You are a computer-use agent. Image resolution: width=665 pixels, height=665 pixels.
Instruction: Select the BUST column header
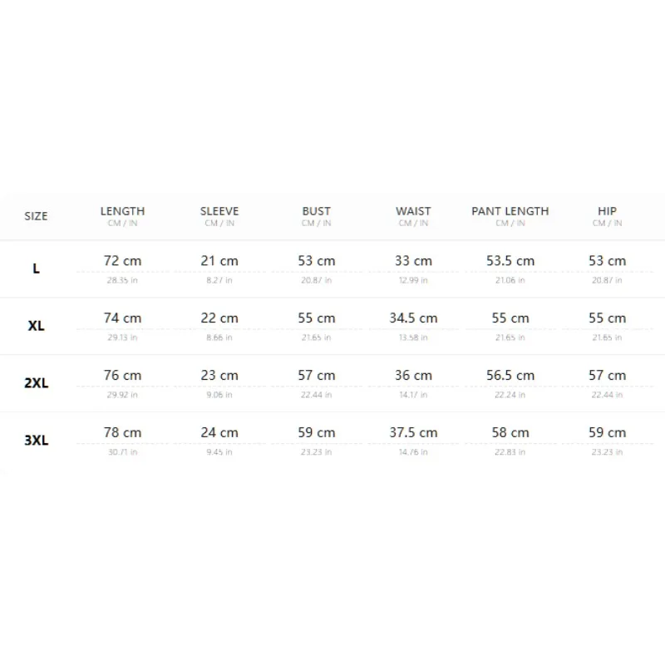pos(317,211)
